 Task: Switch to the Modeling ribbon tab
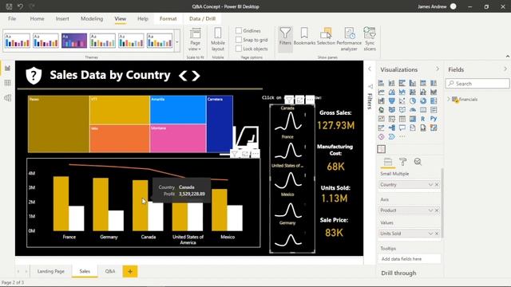tap(92, 19)
